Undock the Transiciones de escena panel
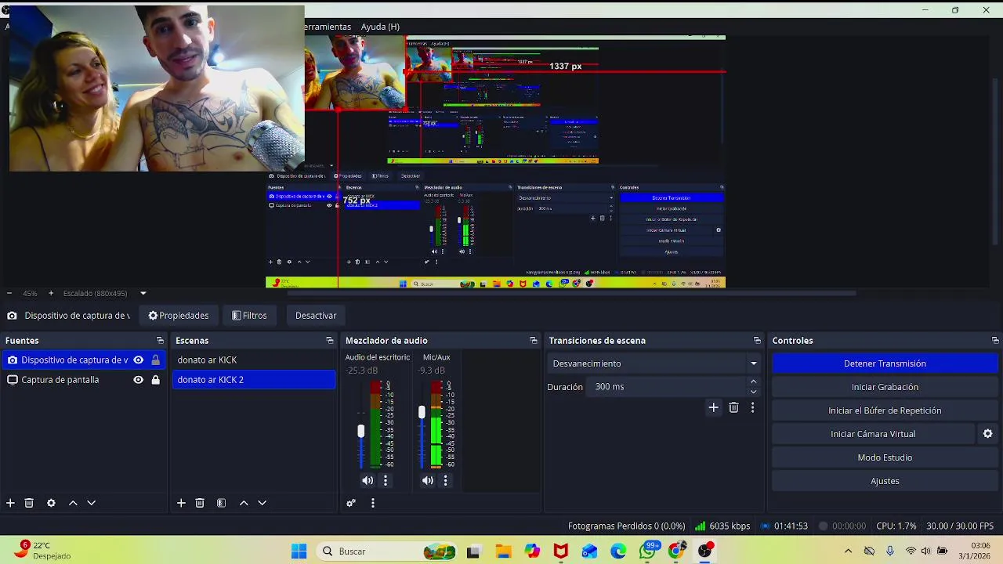 tap(757, 341)
